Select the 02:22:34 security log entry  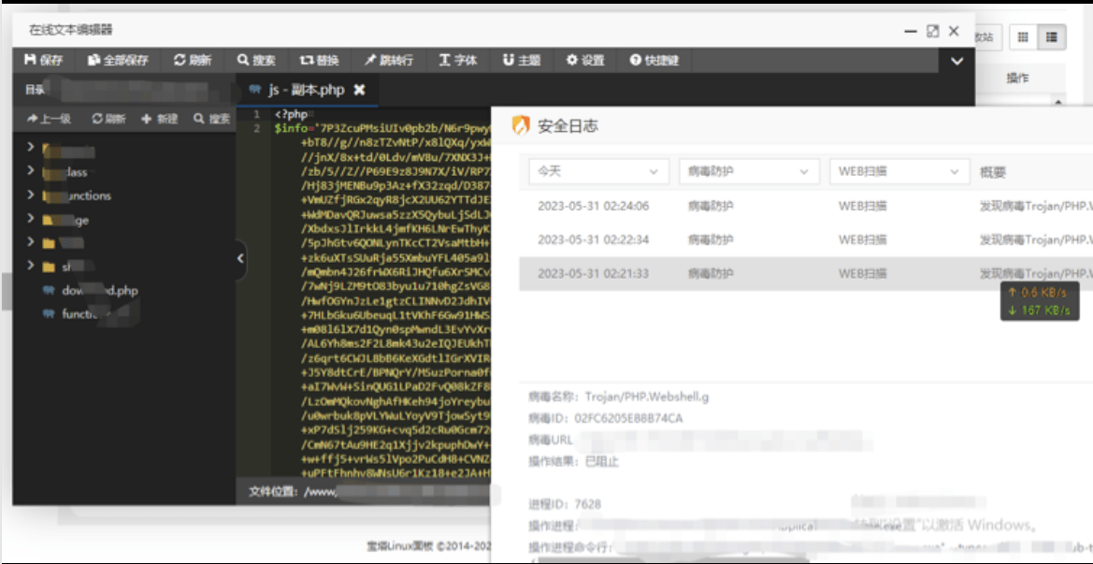(x=807, y=239)
